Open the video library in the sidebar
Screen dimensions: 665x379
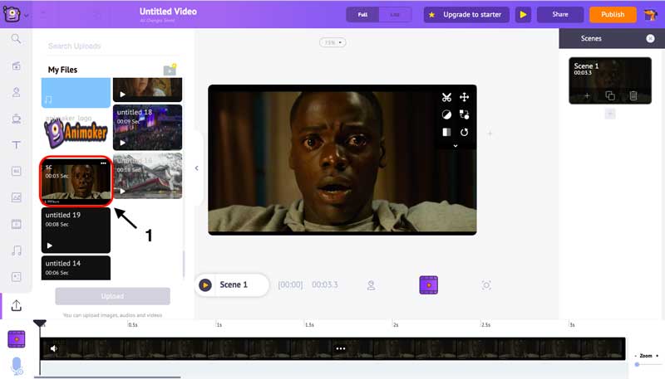coord(16,224)
